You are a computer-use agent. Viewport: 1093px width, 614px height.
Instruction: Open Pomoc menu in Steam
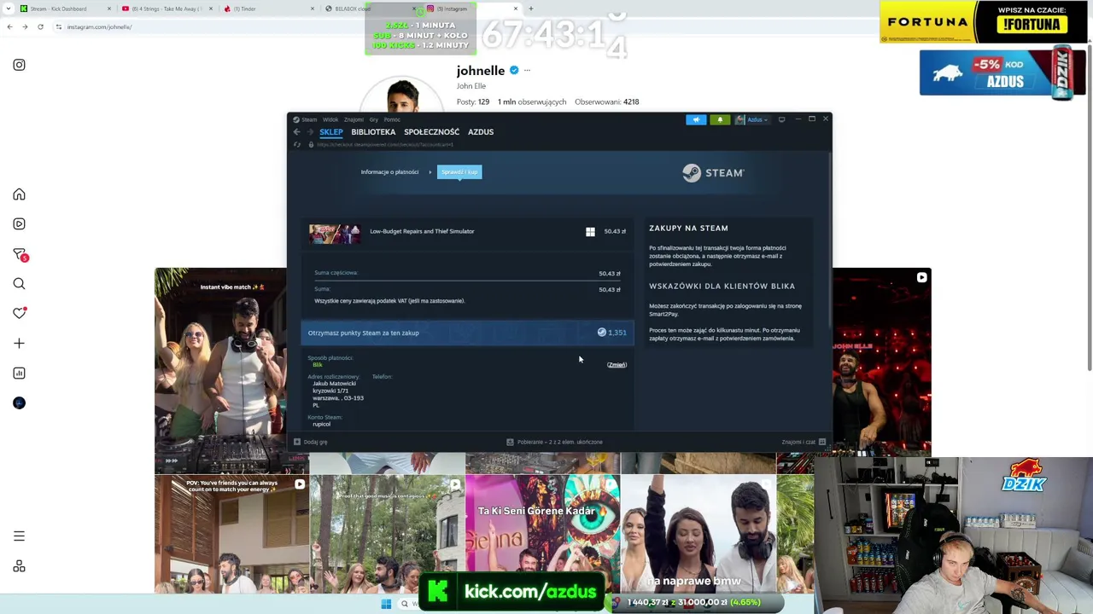click(392, 119)
